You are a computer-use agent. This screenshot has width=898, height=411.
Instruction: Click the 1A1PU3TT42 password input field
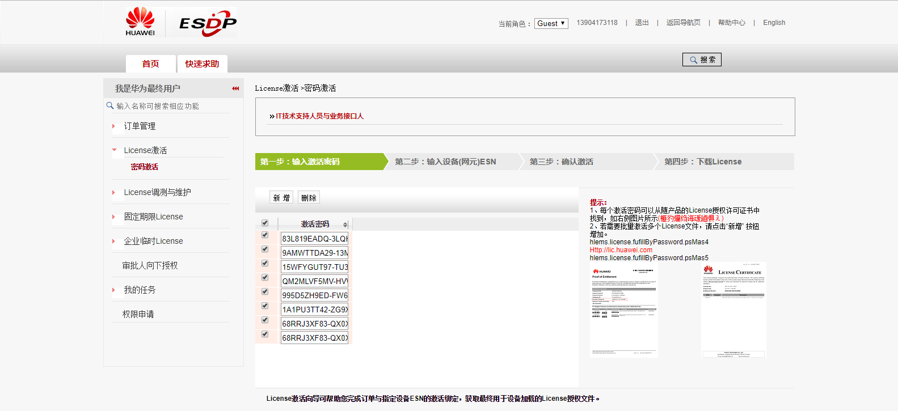click(x=314, y=310)
